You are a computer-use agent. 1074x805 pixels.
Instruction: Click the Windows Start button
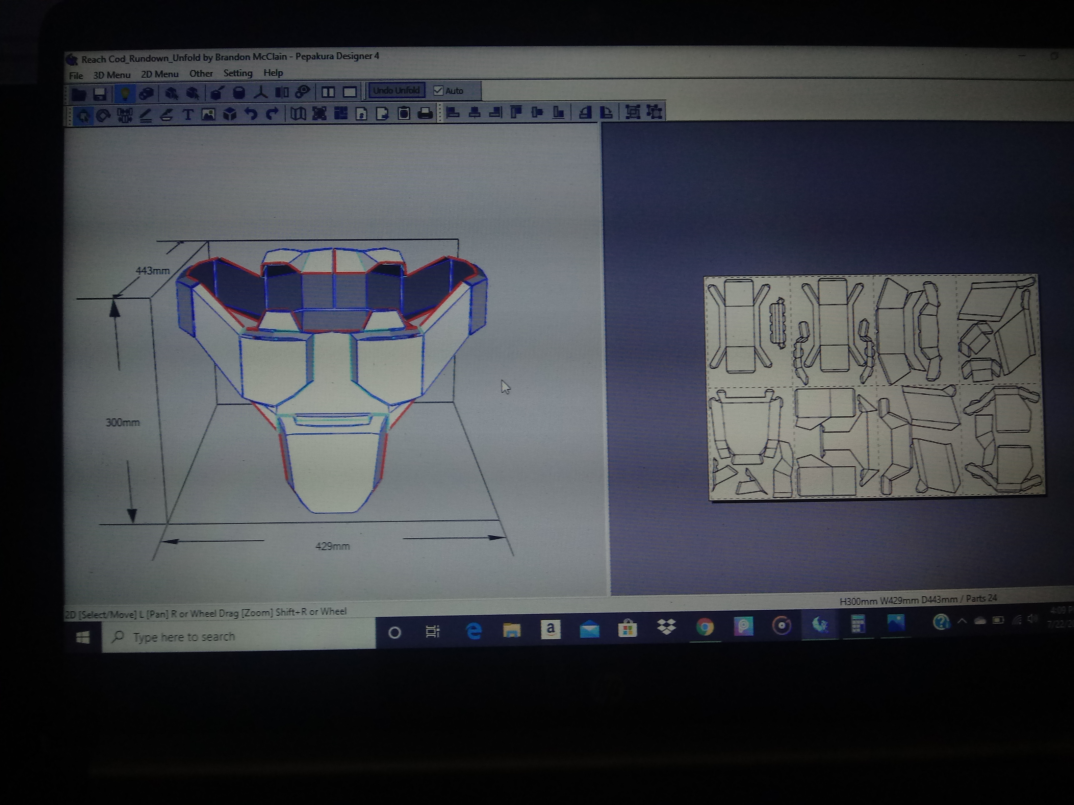[x=83, y=637]
